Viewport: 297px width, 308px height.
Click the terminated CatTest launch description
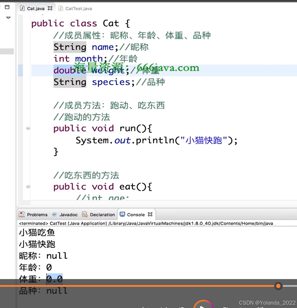tap(146, 223)
